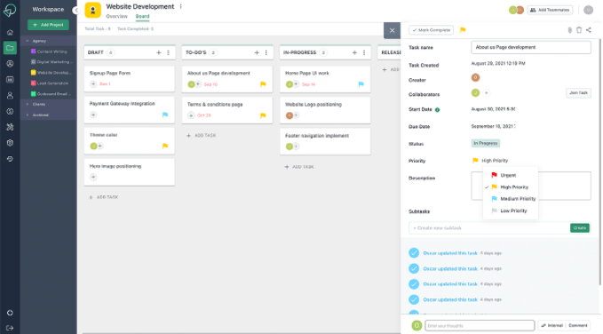Click blue flag on Home Page UI work card

(361, 83)
